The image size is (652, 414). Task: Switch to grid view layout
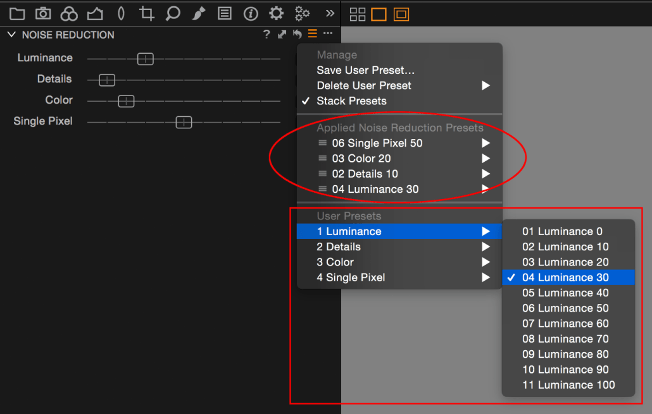tap(357, 13)
